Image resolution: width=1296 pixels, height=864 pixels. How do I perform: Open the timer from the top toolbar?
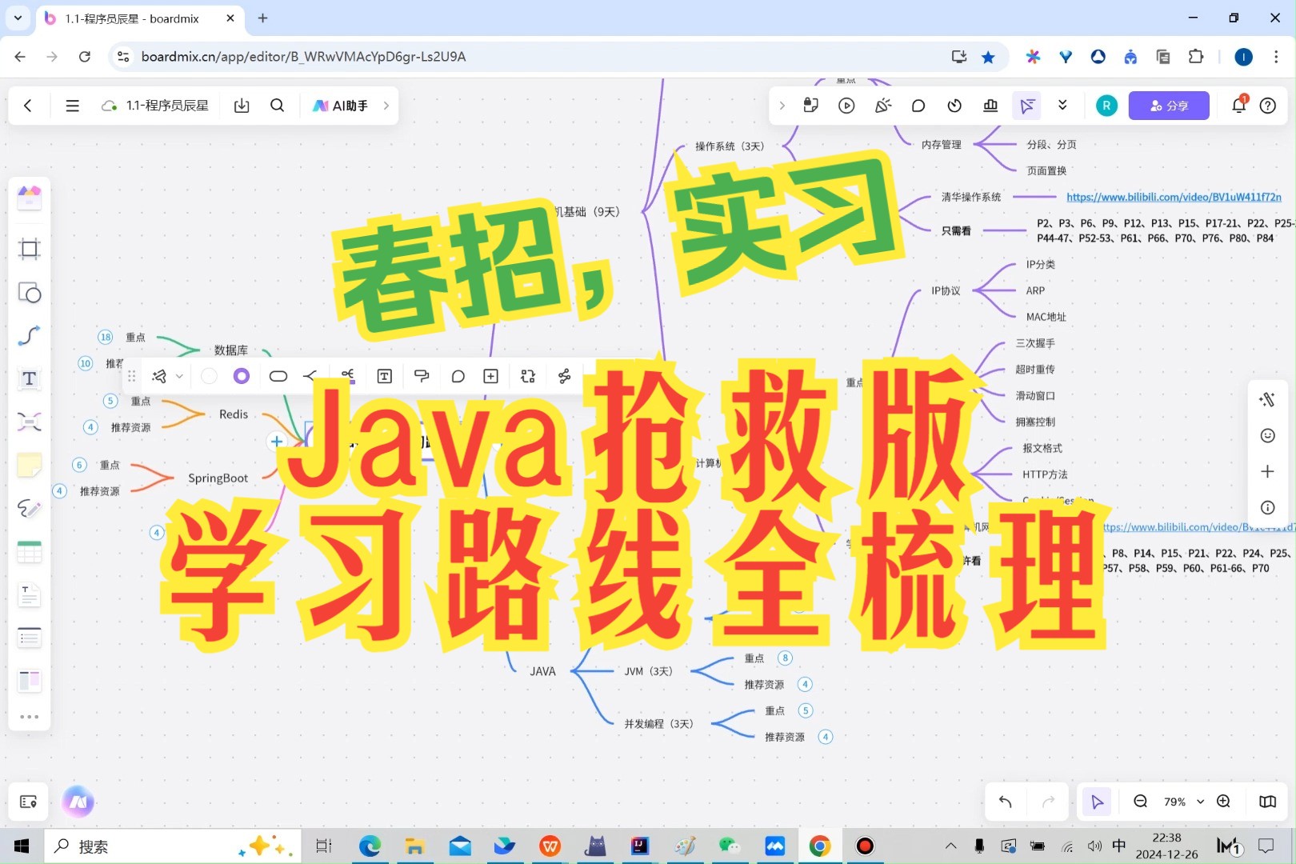click(954, 105)
